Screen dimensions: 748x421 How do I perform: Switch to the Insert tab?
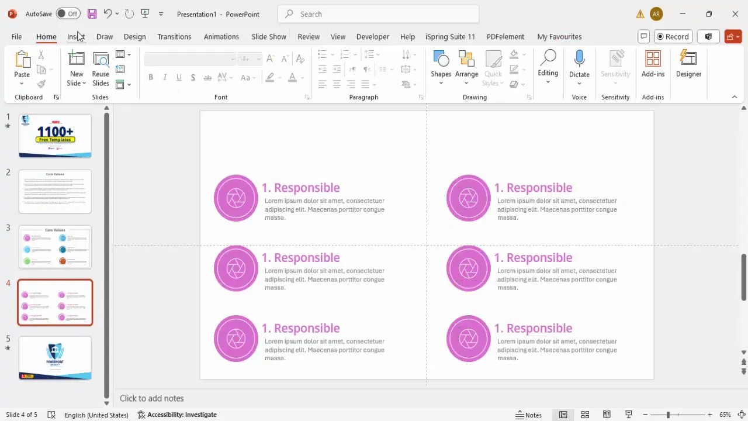(x=76, y=36)
